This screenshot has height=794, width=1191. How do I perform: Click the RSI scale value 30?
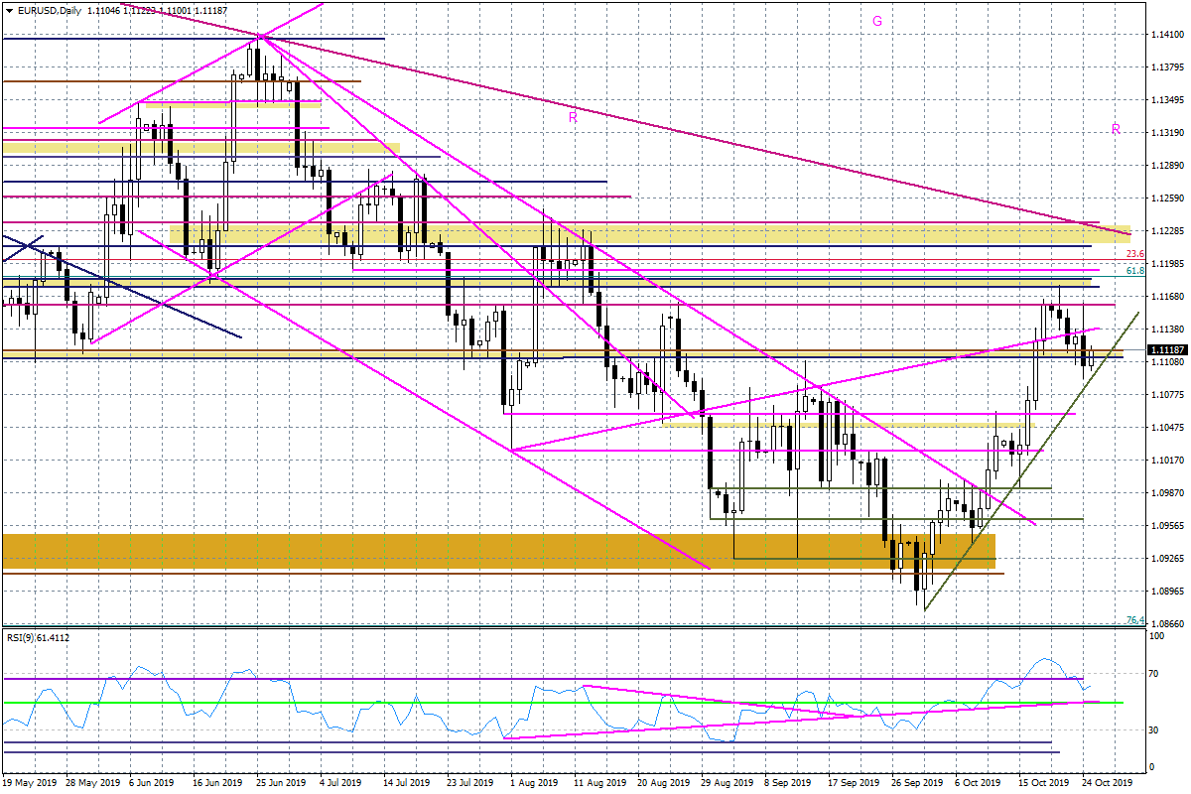point(1156,730)
